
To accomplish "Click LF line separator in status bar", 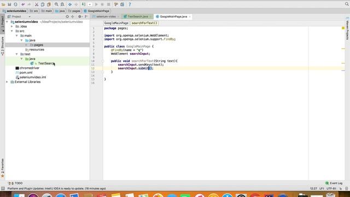I will click(322, 188).
